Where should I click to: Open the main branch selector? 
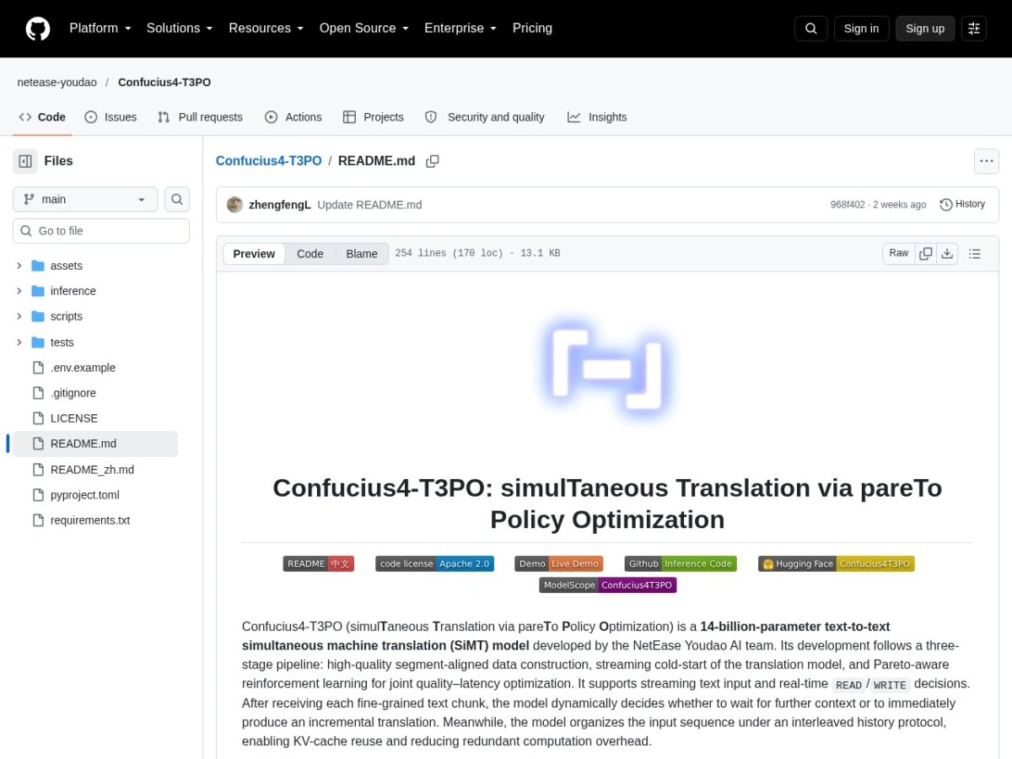[85, 199]
